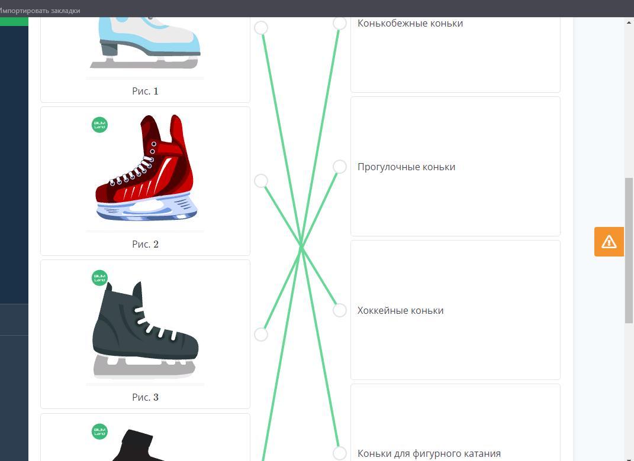634x461 pixels.
Task: Select connector circle for Хоккейные коньки
Action: point(339,310)
